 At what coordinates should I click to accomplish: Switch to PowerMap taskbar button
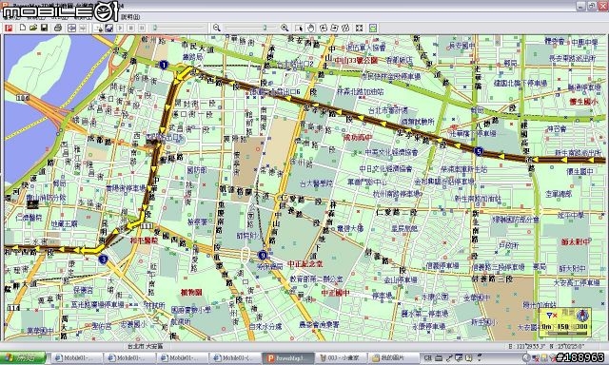pyautogui.click(x=288, y=358)
